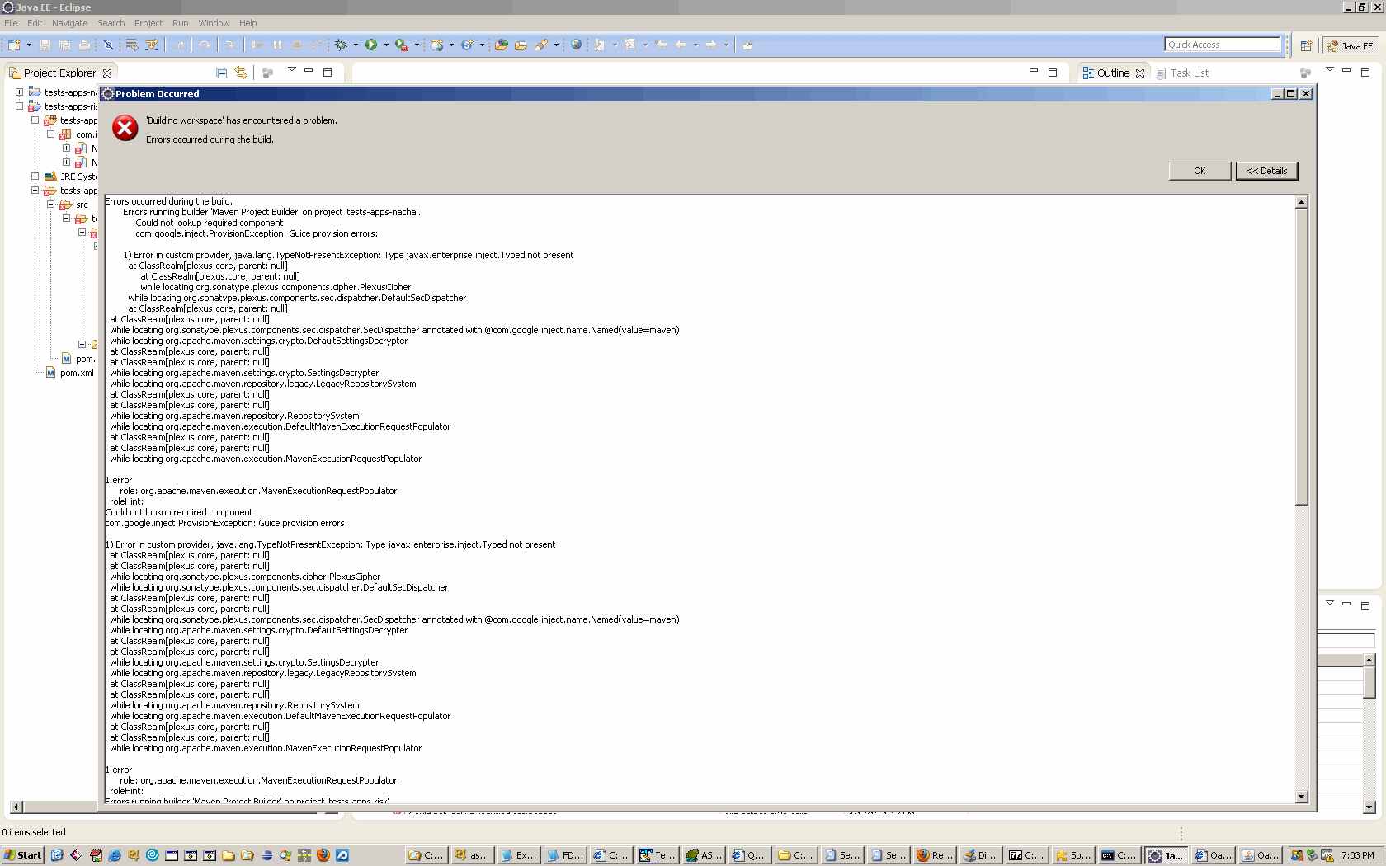The height and width of the screenshot is (866, 1386).
Task: Click the pom.xml file icon at the tree bottom
Action: click(51, 373)
